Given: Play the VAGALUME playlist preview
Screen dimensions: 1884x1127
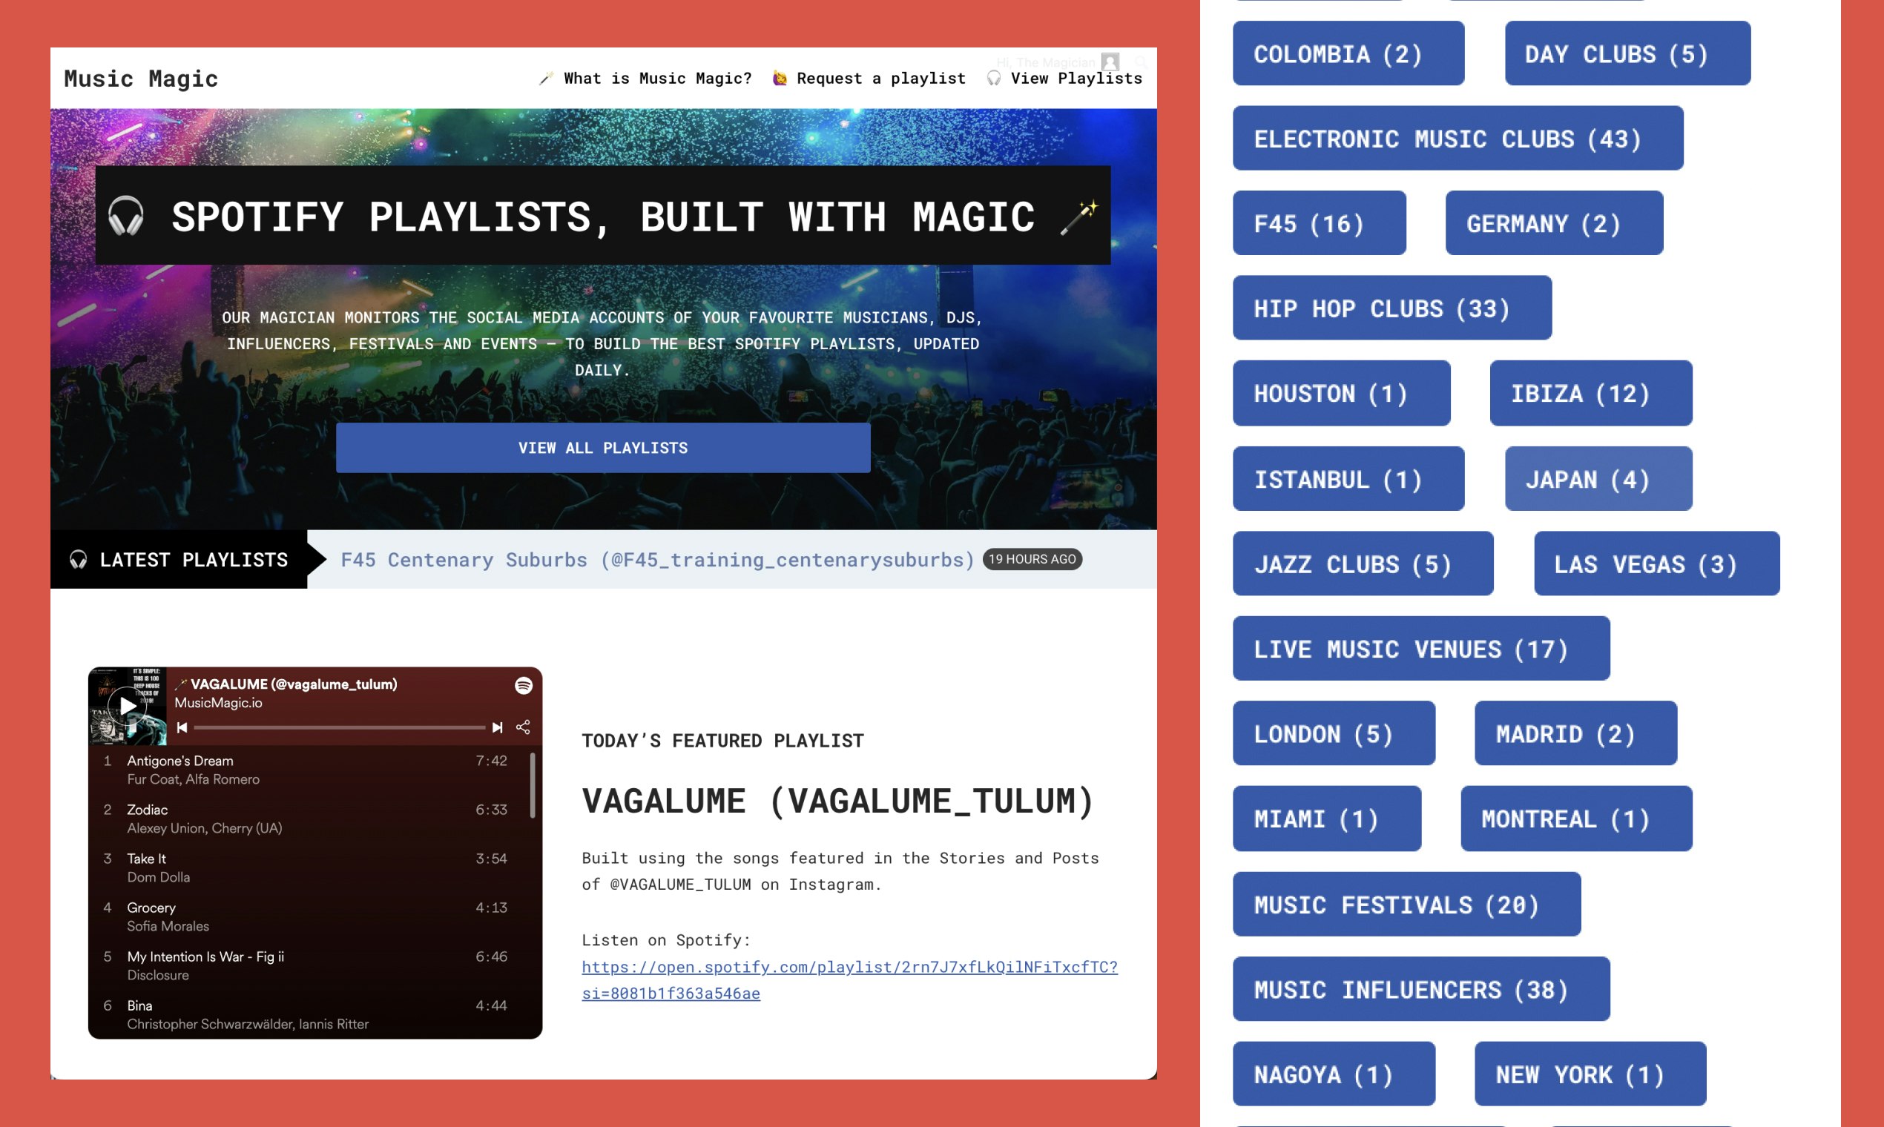Looking at the screenshot, I should point(128,707).
